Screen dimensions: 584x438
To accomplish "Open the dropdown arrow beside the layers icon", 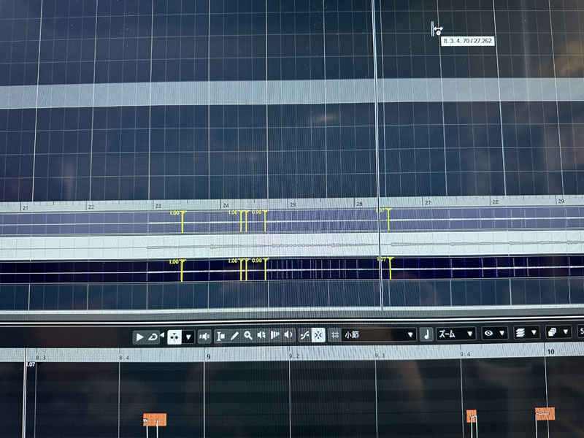I will coord(534,332).
